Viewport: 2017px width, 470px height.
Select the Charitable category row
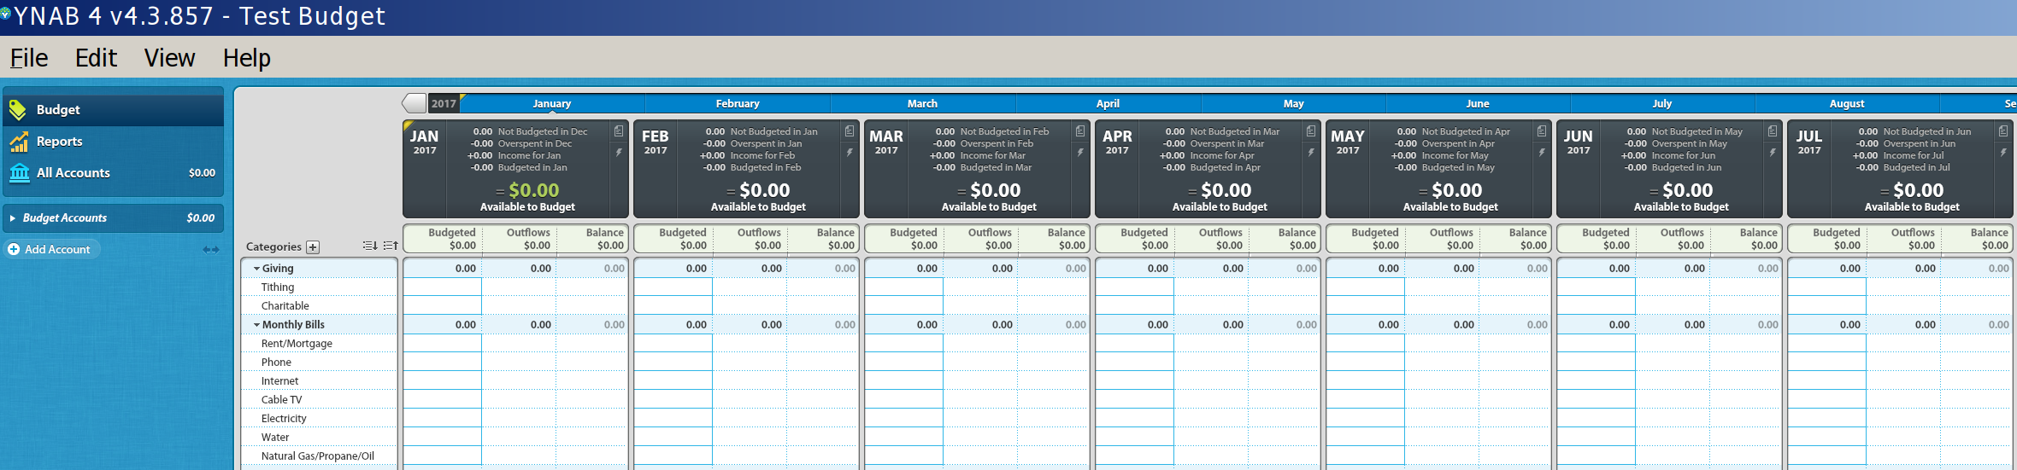(320, 306)
